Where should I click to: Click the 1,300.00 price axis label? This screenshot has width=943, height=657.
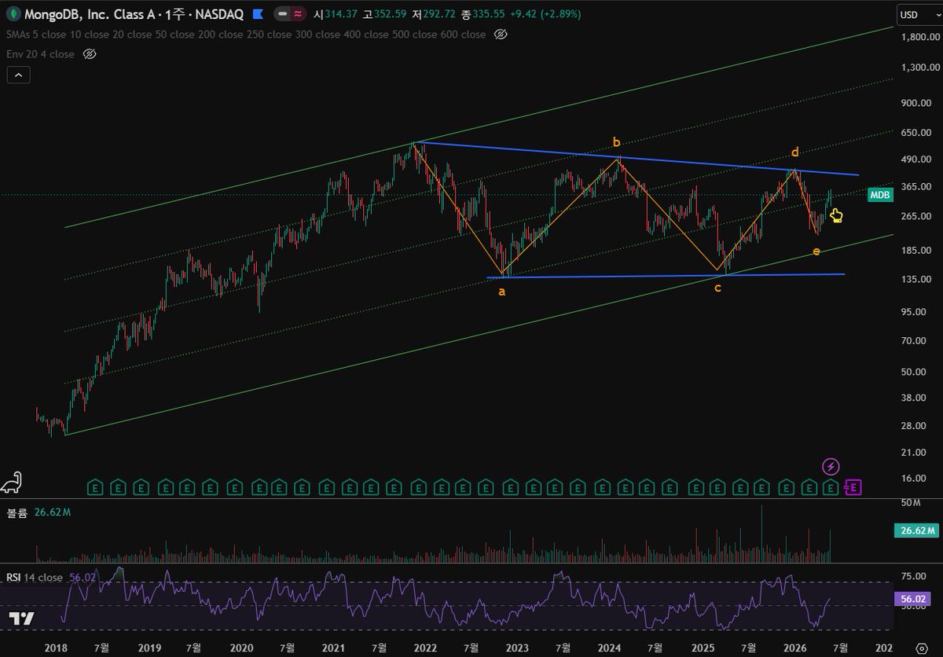tap(920, 68)
